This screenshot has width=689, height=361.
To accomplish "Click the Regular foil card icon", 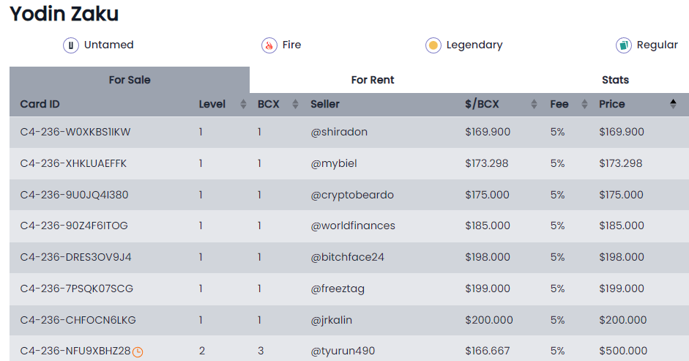I will (624, 45).
